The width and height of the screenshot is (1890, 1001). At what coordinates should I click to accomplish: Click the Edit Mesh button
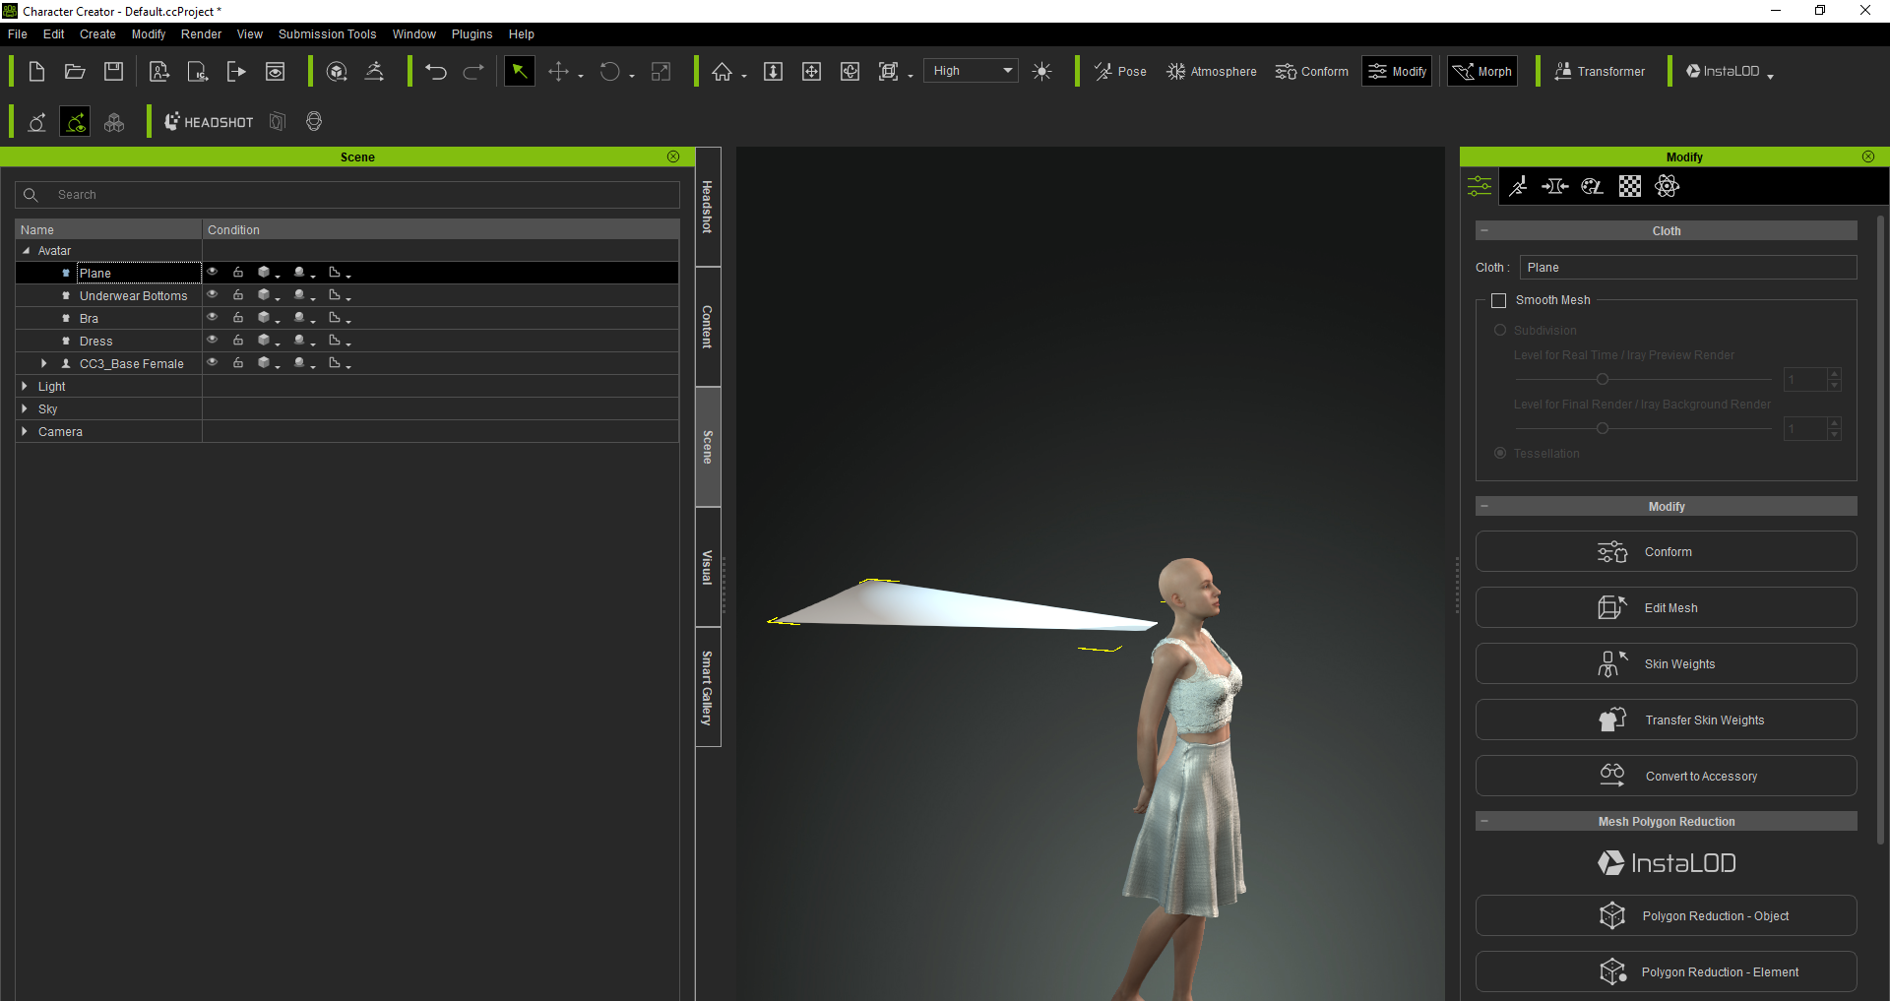tap(1666, 608)
